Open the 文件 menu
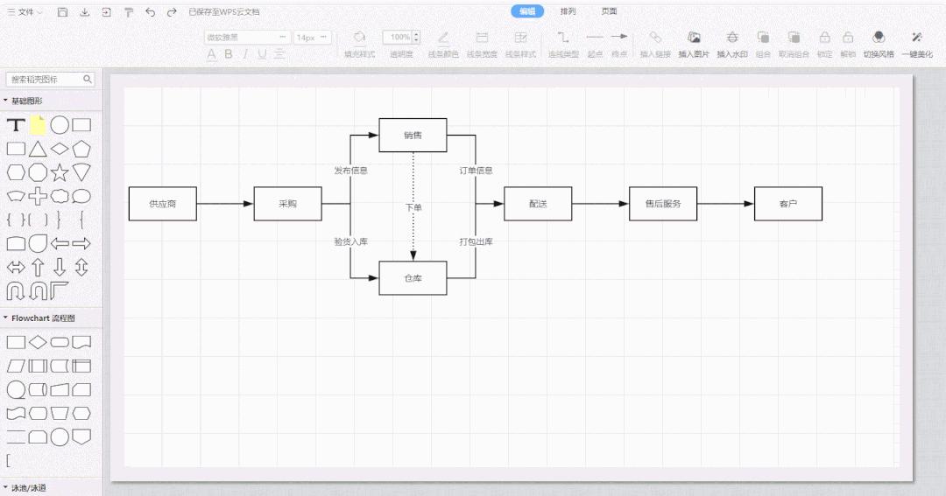The image size is (946, 496). [25, 11]
